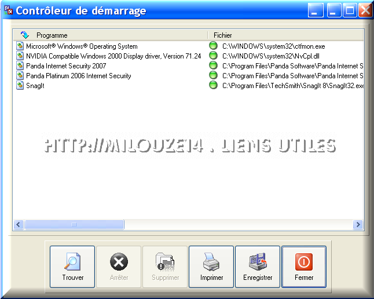Click the horizontal scrollbar right arrow
Screen dimensions: 374x299
358,224
